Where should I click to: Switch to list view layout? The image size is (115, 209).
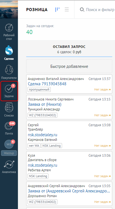pos(67,9)
